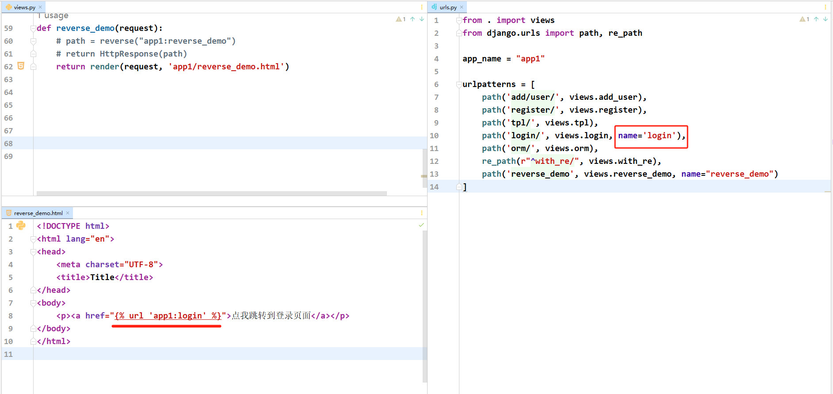This screenshot has height=394, width=833.
Task: Click the HTML template gutter icon on line 62
Action: [x=21, y=66]
